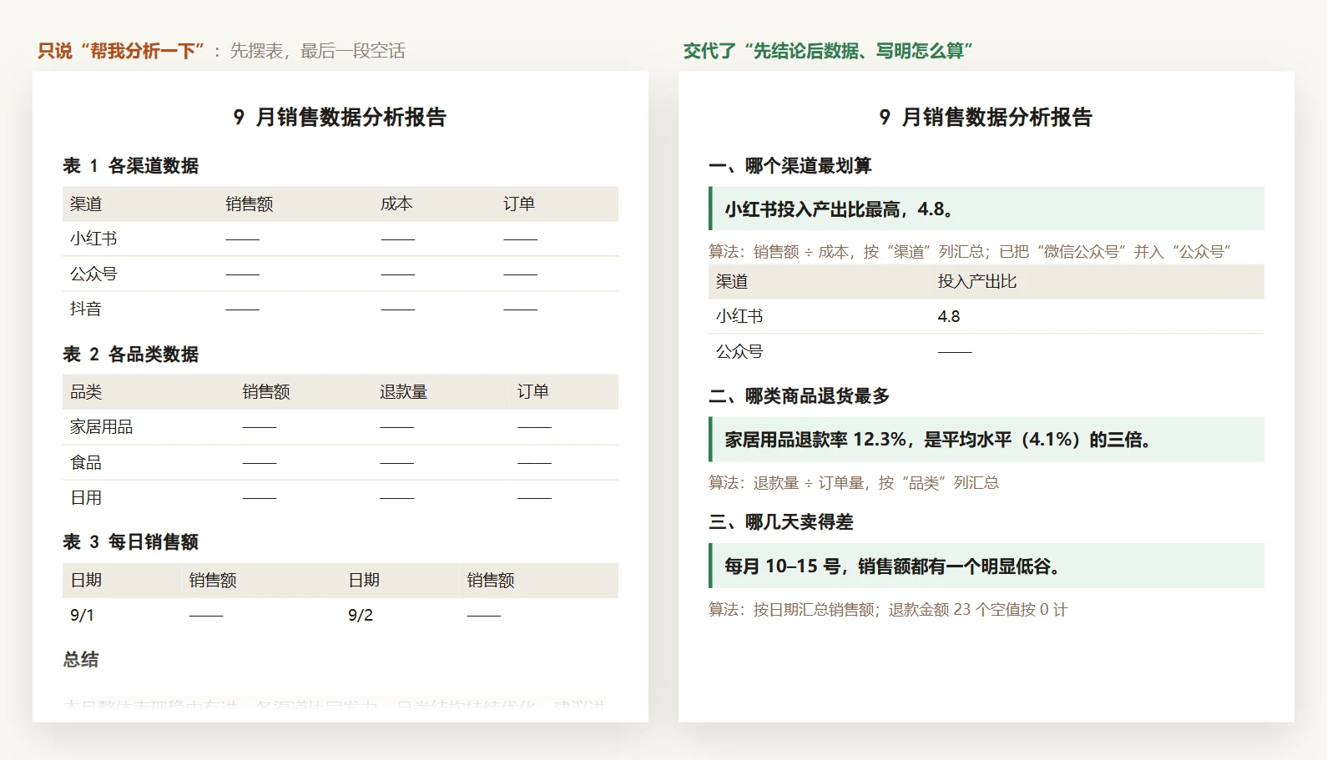The image size is (1327, 760).
Task: Click the 销售额 header in 各品类数据 table
Action: click(x=266, y=392)
